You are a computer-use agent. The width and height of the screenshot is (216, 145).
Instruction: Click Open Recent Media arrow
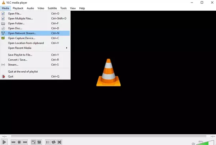pyautogui.click(x=67, y=48)
